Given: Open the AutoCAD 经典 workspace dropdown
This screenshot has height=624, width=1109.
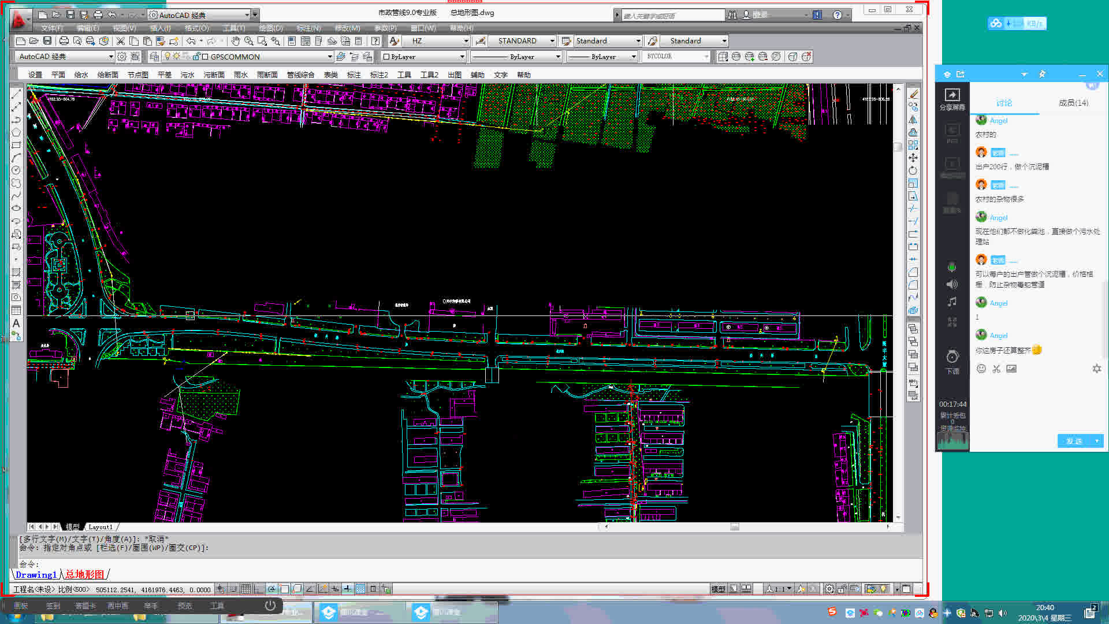Looking at the screenshot, I should coord(110,57).
